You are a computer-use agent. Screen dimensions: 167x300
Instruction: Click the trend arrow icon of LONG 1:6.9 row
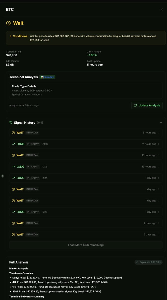click(x=13, y=178)
